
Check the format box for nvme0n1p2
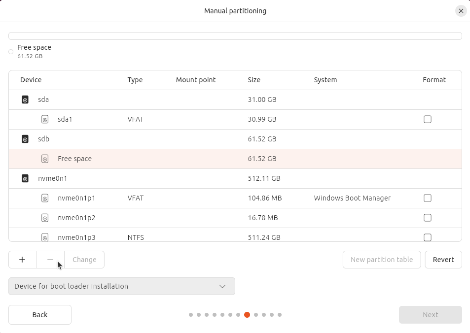coord(428,218)
